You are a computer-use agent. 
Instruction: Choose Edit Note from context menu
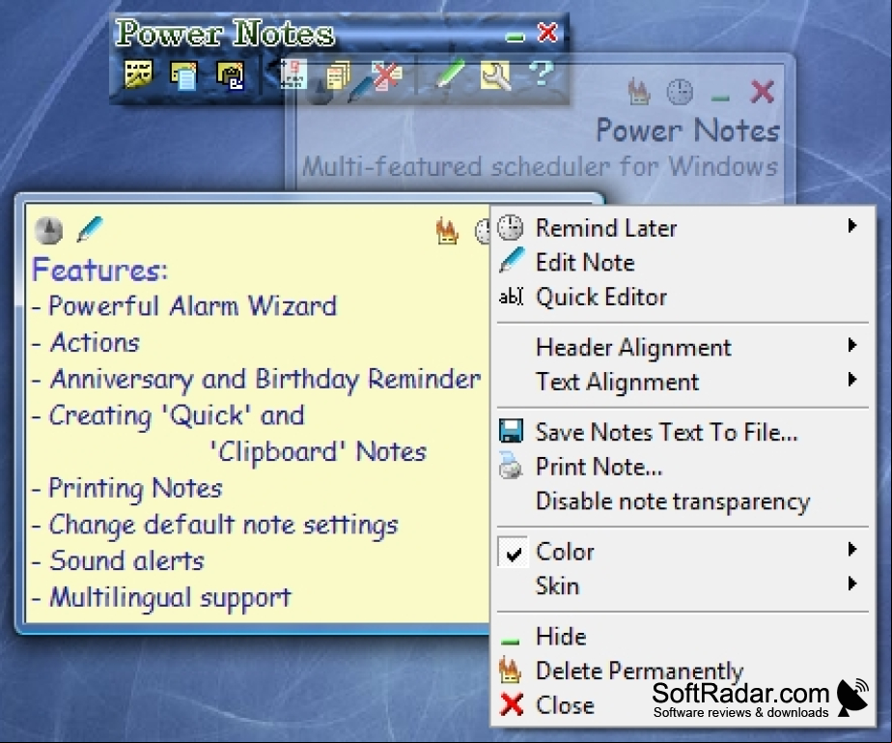[x=683, y=263]
